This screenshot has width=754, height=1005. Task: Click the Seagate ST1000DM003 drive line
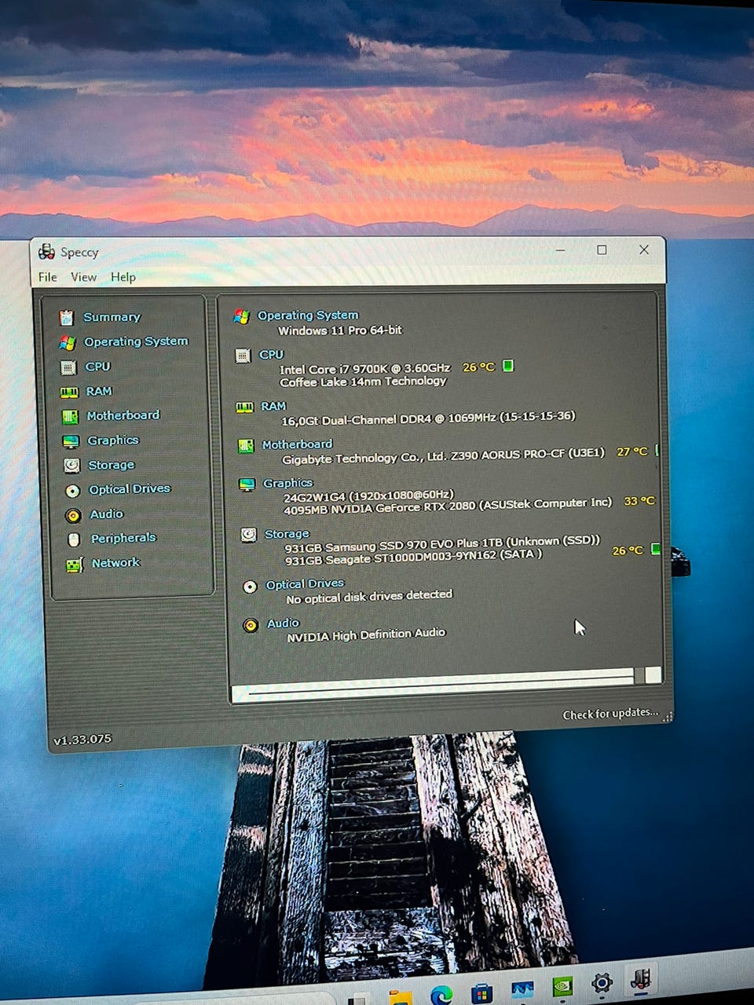pyautogui.click(x=413, y=557)
